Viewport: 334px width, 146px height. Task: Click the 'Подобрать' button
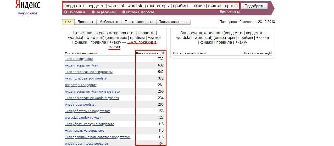tap(254, 6)
